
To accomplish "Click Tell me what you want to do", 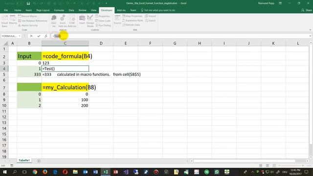I will click(x=158, y=10).
